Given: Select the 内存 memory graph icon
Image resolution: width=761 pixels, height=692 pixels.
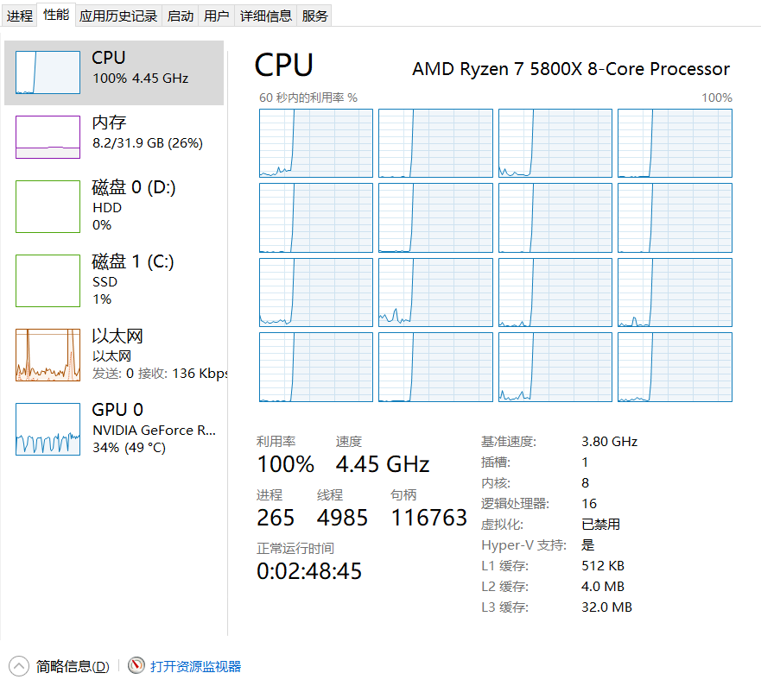Looking at the screenshot, I should pyautogui.click(x=48, y=137).
